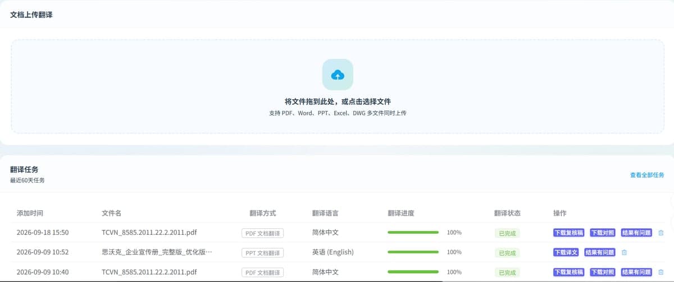Click the 添加时间 column header
Viewport: 674px width, 282px height.
pyautogui.click(x=30, y=213)
